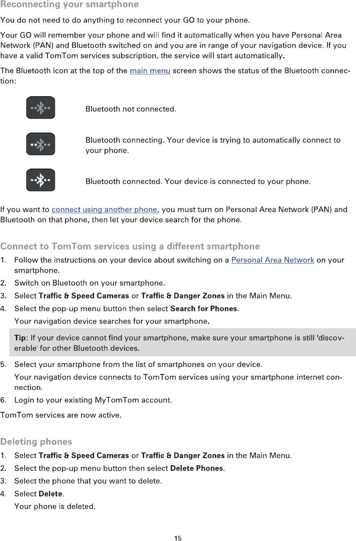Screen dimensions: 356x541
Task: Click the Bluetooth connected status icon
Action: point(41,180)
